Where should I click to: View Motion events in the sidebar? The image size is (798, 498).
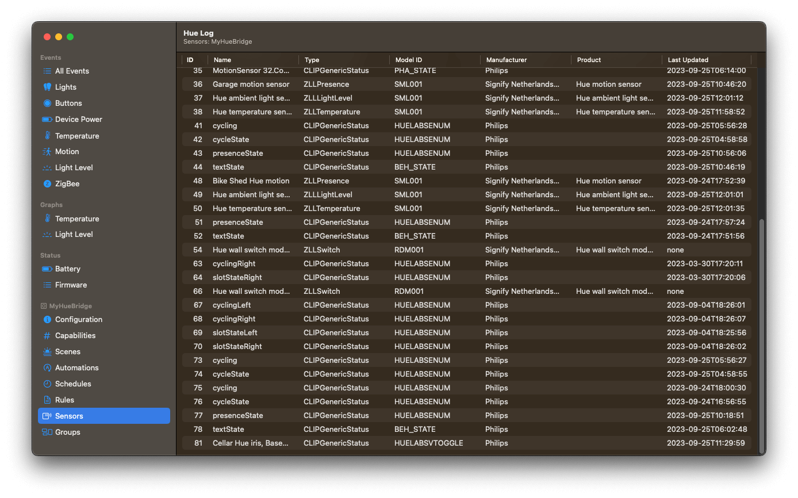click(66, 151)
